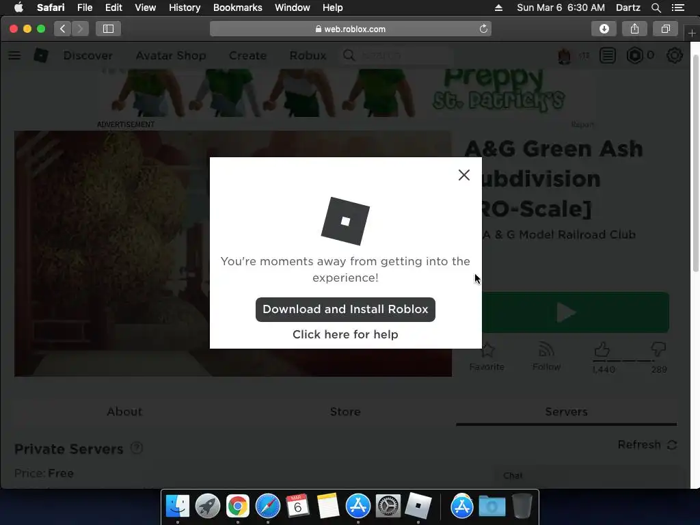Click Download and Install Roblox button
The height and width of the screenshot is (525, 700).
click(345, 310)
